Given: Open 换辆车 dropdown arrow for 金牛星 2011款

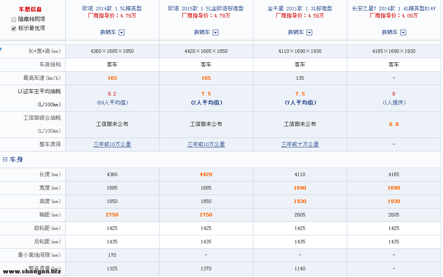Looking at the screenshot, I should pos(310,32).
